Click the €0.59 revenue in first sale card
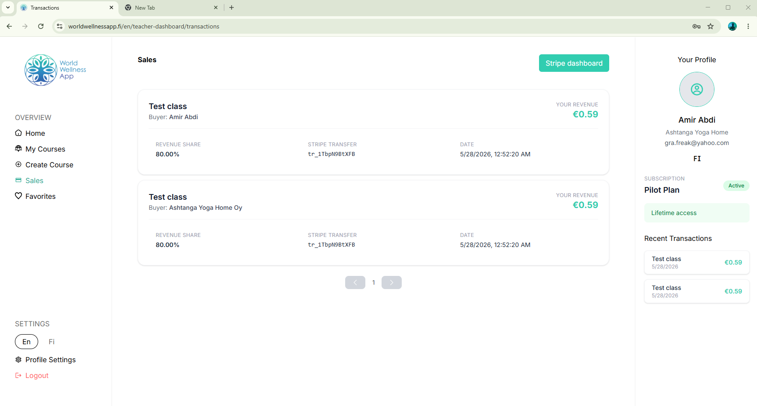757x406 pixels. pyautogui.click(x=586, y=114)
